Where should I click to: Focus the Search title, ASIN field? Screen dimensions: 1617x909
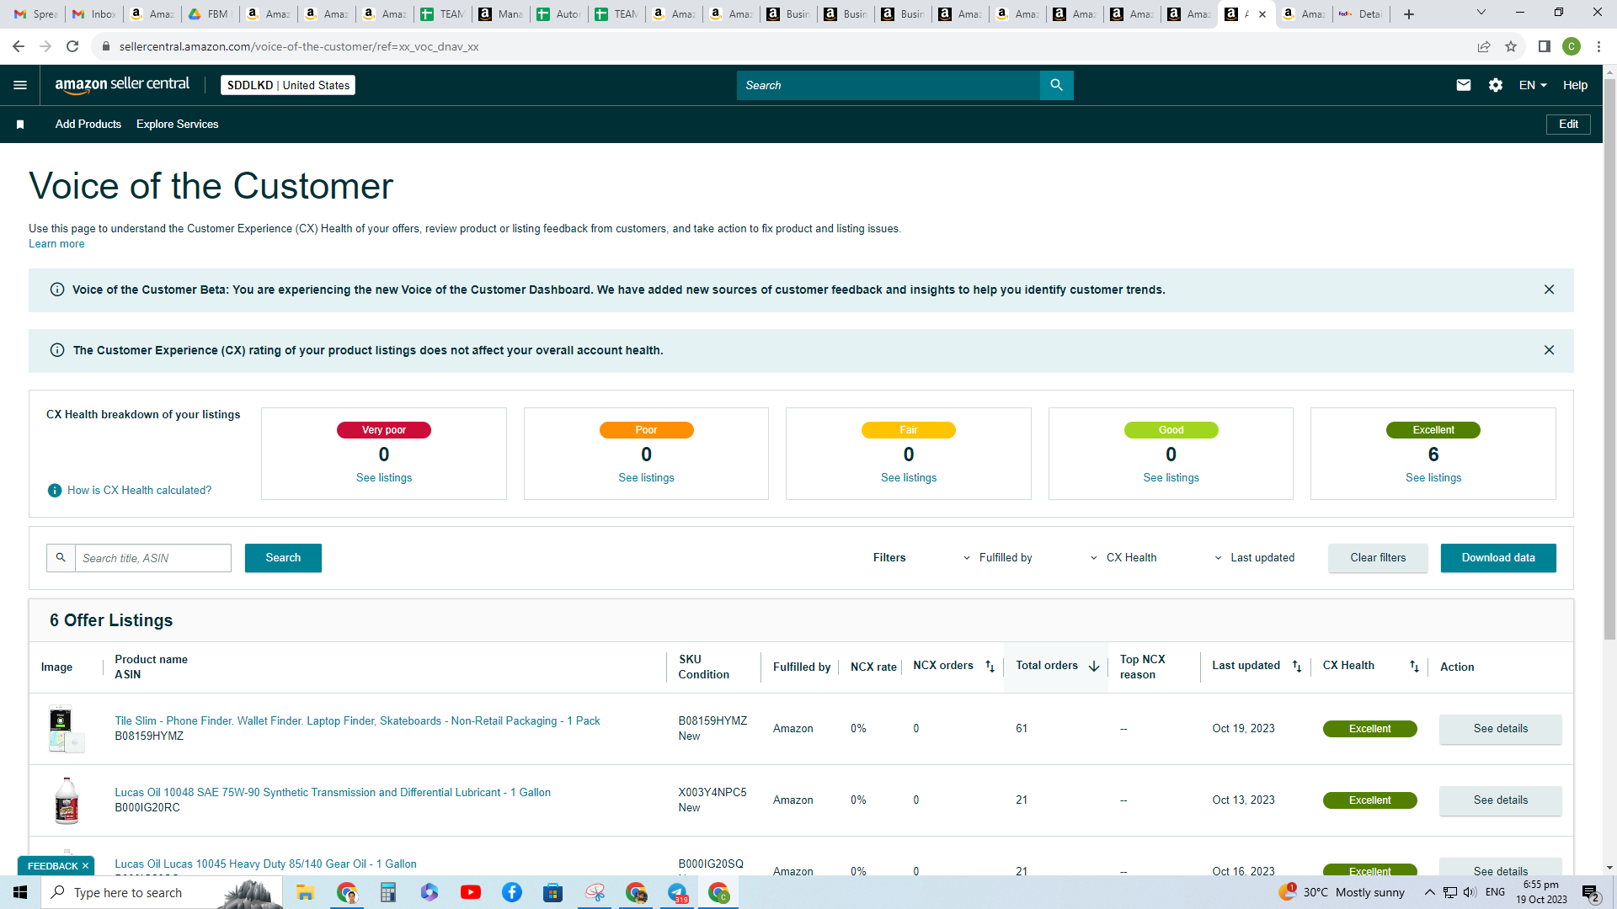tap(152, 558)
